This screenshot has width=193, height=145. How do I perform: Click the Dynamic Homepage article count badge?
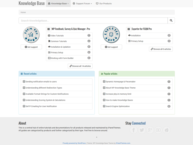(169, 82)
